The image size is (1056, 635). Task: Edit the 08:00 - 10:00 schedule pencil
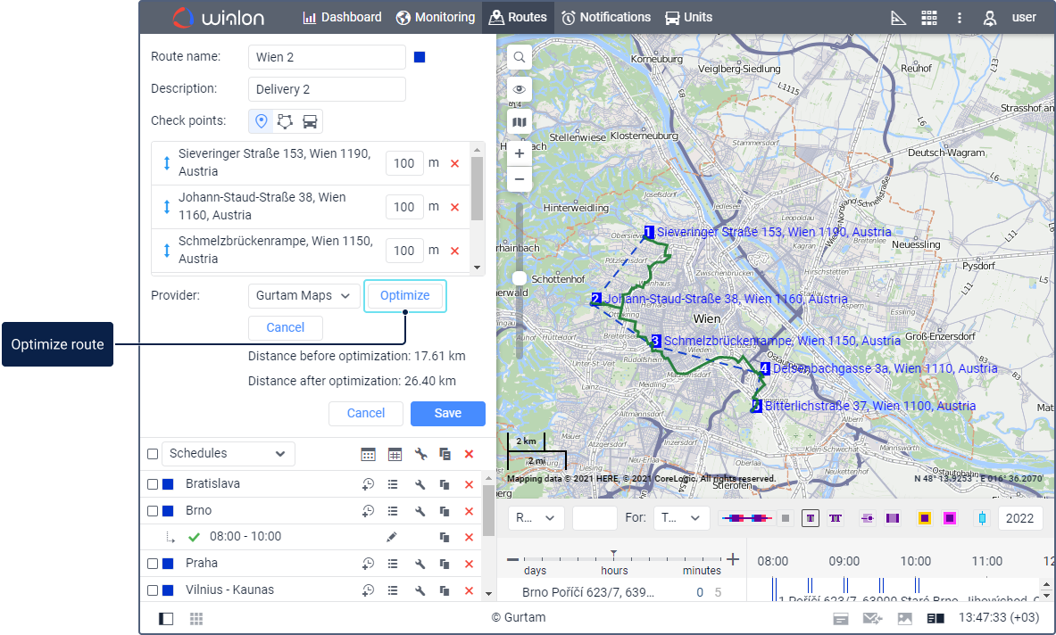tap(391, 537)
